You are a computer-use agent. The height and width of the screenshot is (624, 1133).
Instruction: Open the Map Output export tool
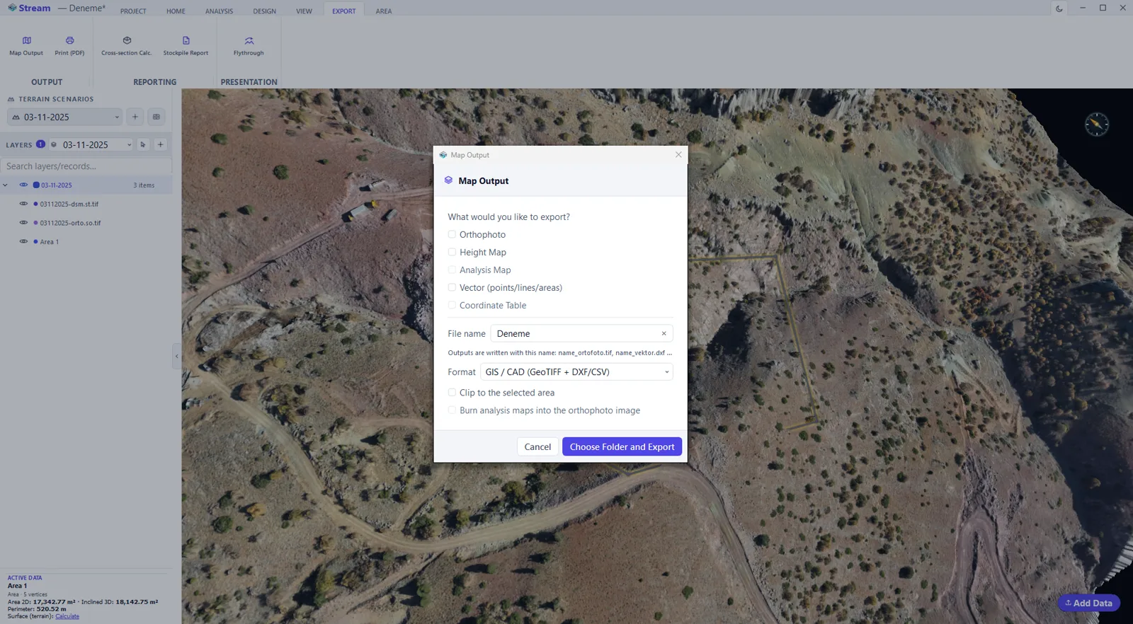[26, 46]
